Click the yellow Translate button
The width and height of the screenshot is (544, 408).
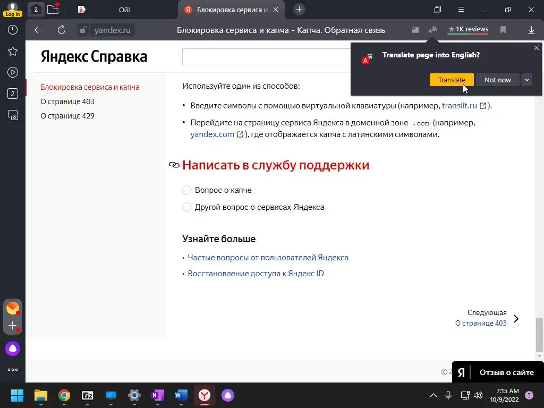(x=452, y=80)
